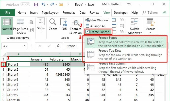The width and height of the screenshot is (170, 101).
Task: Click the Store 2 cell
Action: (x=18, y=69)
